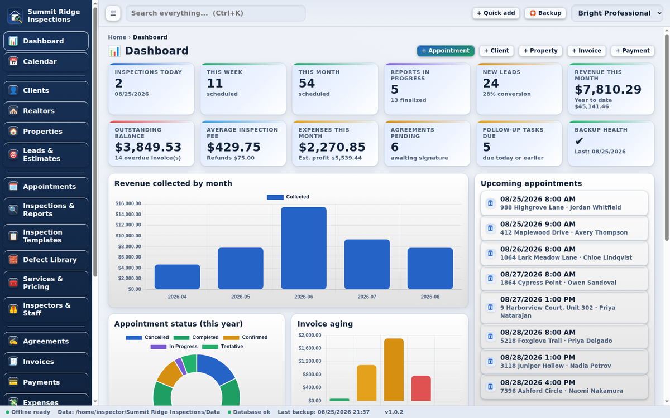Click the + Property button

coord(540,51)
